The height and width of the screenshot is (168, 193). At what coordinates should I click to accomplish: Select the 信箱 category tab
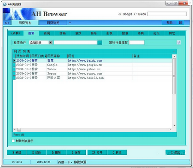point(63,33)
